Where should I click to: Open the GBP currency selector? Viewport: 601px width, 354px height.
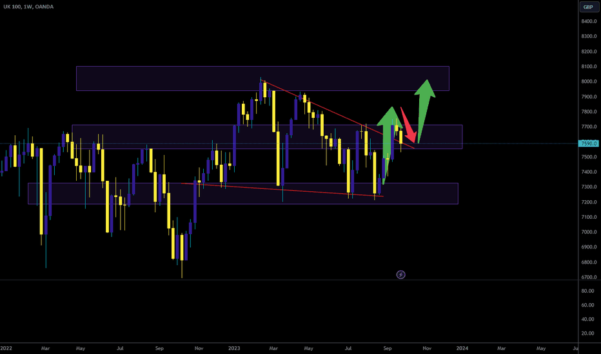[588, 7]
